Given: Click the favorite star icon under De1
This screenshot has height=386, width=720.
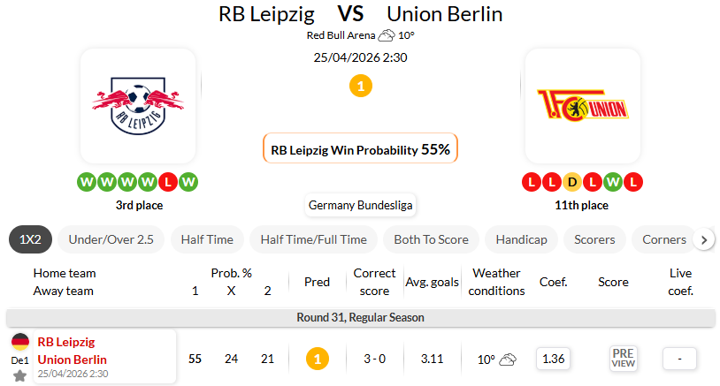Looking at the screenshot, I should click(x=19, y=375).
